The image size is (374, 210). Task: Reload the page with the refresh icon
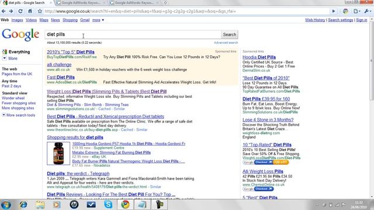coord(20,11)
